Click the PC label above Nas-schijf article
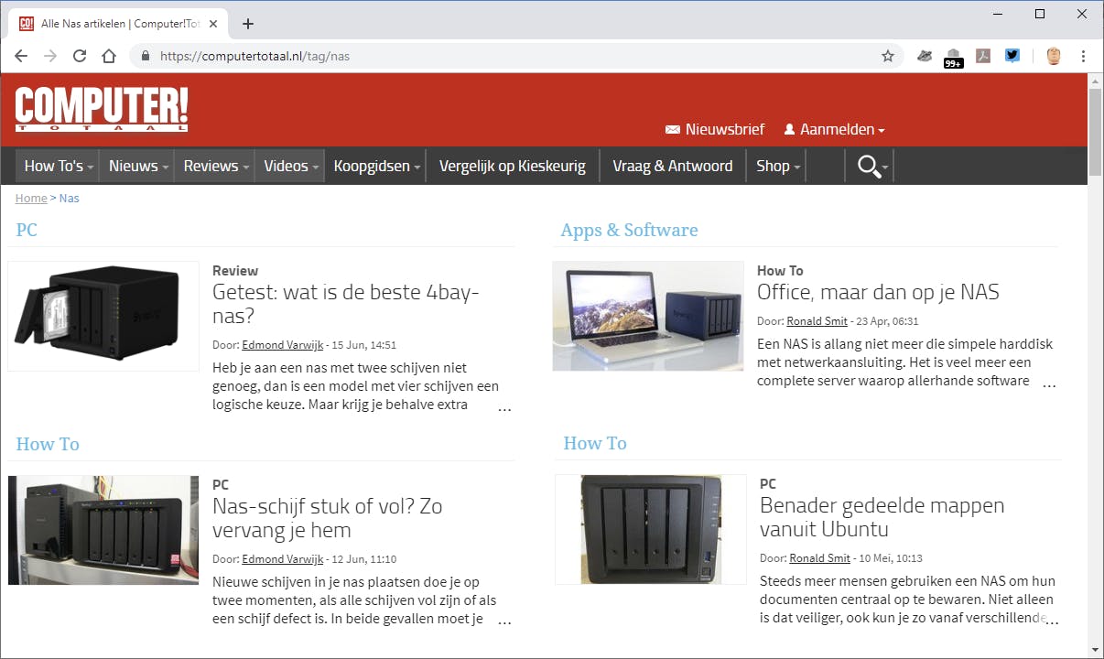The image size is (1104, 659). 221,485
